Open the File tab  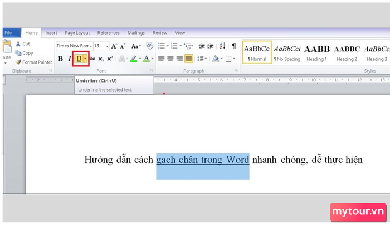[x=11, y=33]
